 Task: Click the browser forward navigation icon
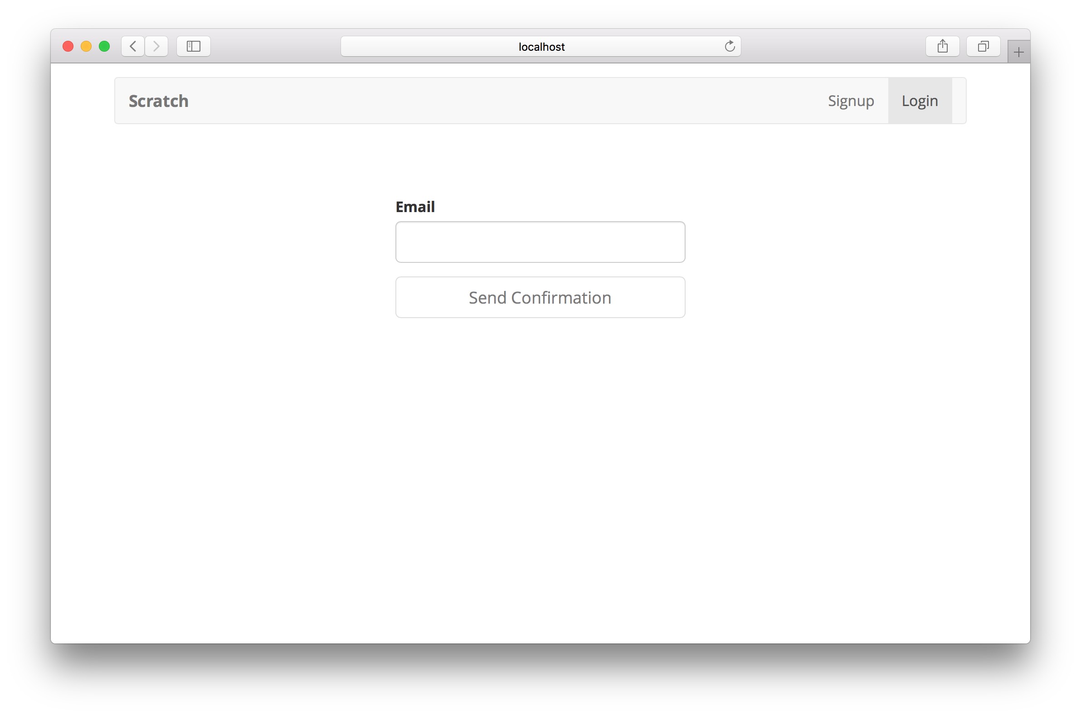(157, 46)
